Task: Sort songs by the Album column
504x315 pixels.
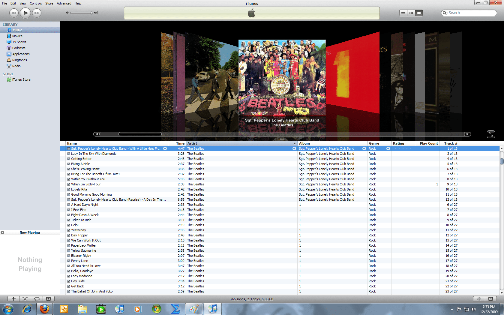Action: coord(332,143)
